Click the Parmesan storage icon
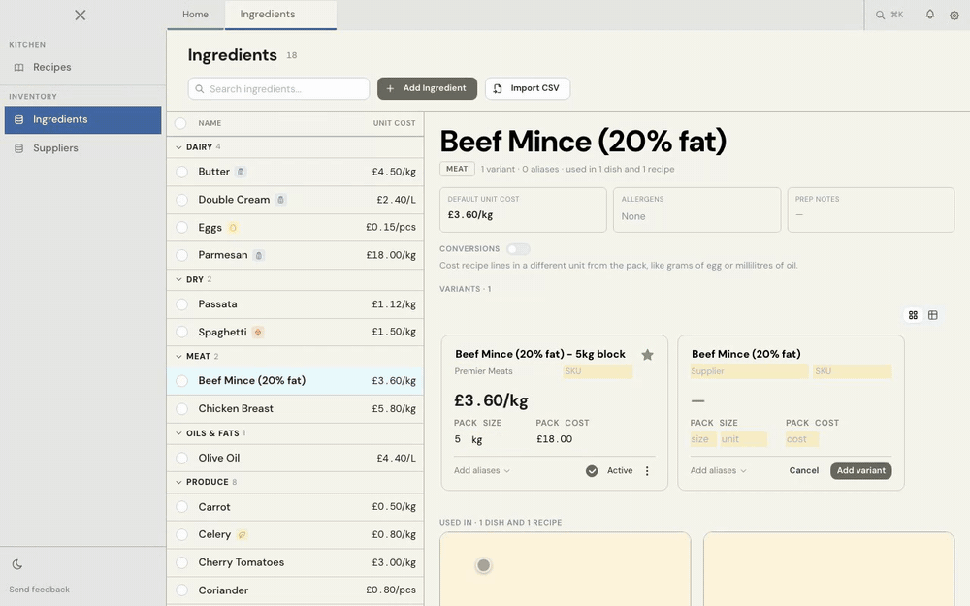This screenshot has height=606, width=970. (x=259, y=255)
